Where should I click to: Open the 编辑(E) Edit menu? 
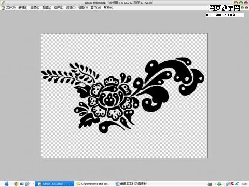(x=23, y=8)
